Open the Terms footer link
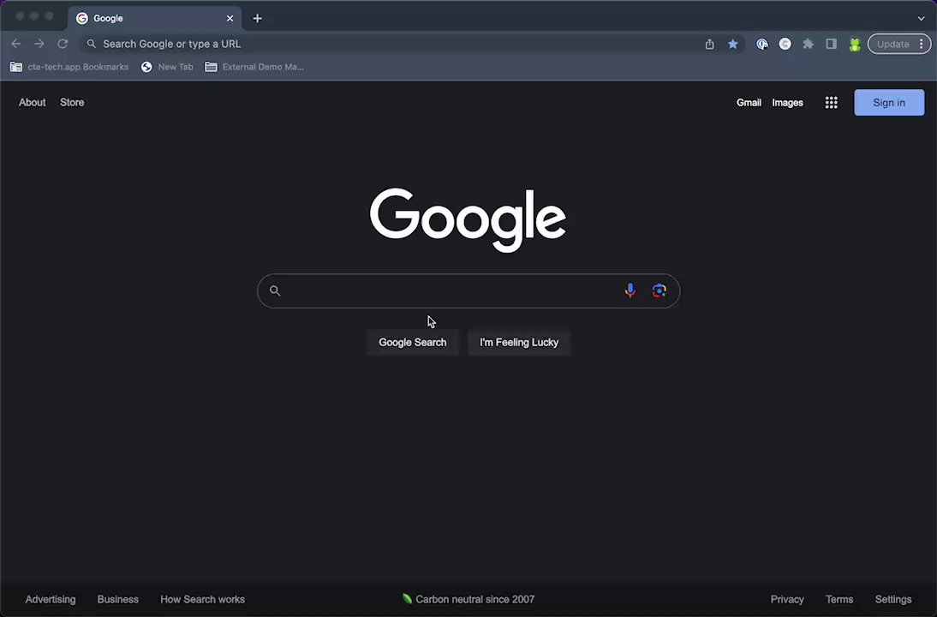937x617 pixels. (839, 599)
